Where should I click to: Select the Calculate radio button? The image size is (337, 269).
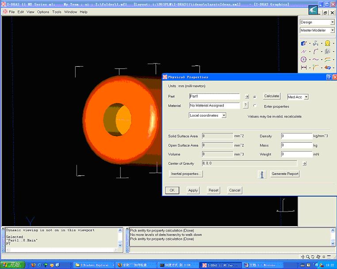coord(255,97)
